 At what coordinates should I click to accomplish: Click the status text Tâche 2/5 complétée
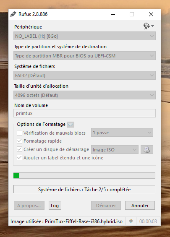coord(84,189)
